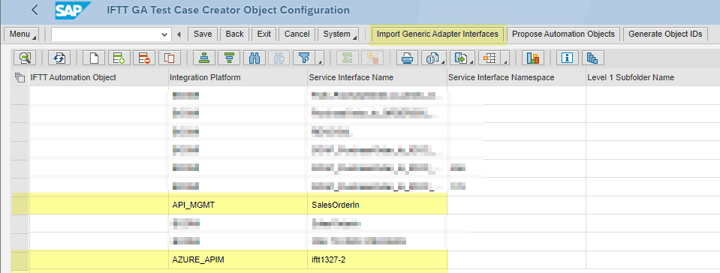Click Import Generic Adapter Interfaces button
Viewport: 720px width, 273px height.
[x=438, y=34]
